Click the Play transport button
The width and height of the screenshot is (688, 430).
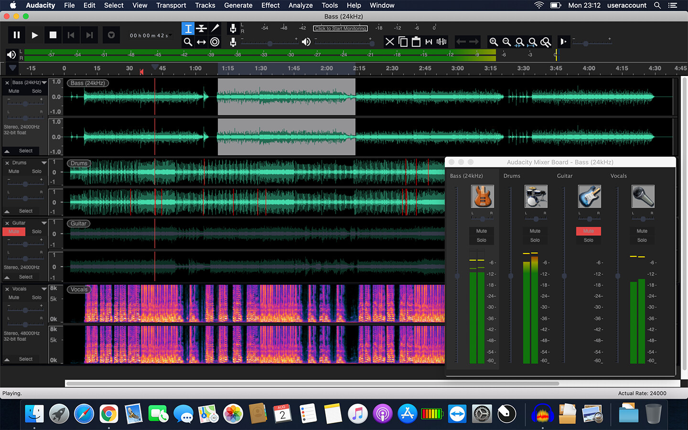35,35
